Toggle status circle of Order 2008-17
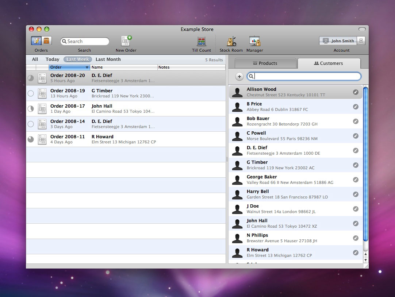The height and width of the screenshot is (297, 395). click(x=31, y=109)
